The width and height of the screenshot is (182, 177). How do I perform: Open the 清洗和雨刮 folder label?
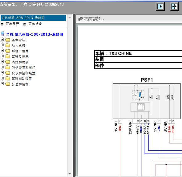pyautogui.click(x=20, y=62)
